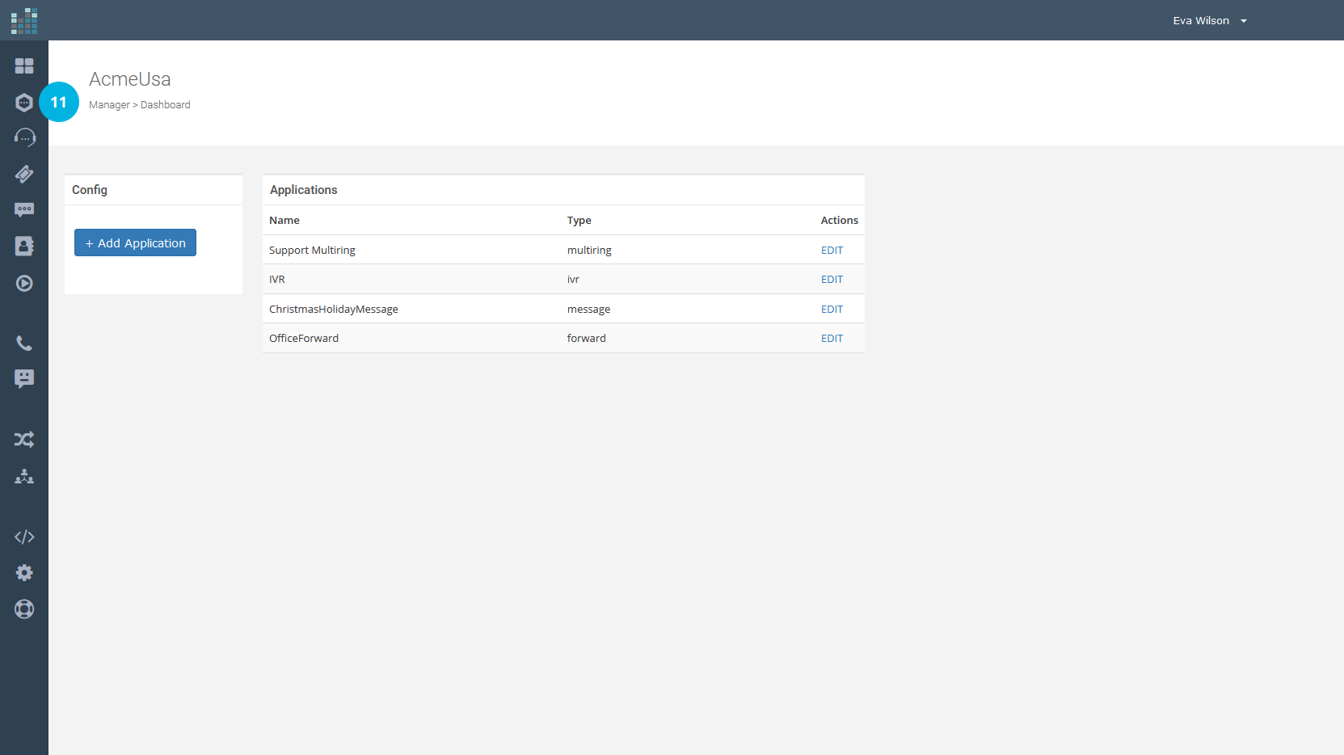Click the Config panel heading
Viewport: 1344px width, 755px height.
tap(90, 190)
